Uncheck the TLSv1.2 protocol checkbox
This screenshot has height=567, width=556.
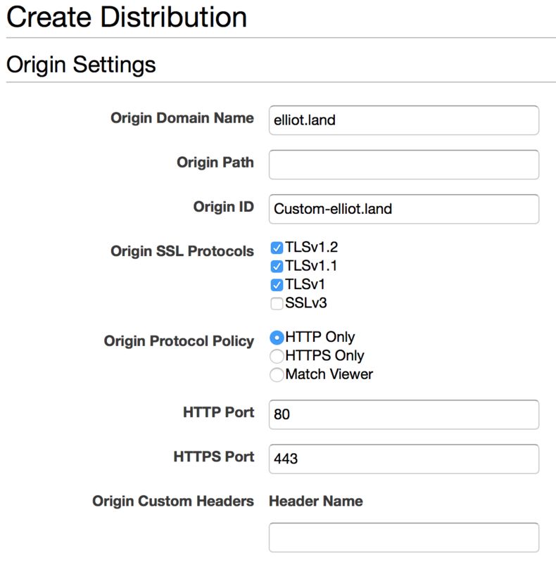(x=277, y=248)
